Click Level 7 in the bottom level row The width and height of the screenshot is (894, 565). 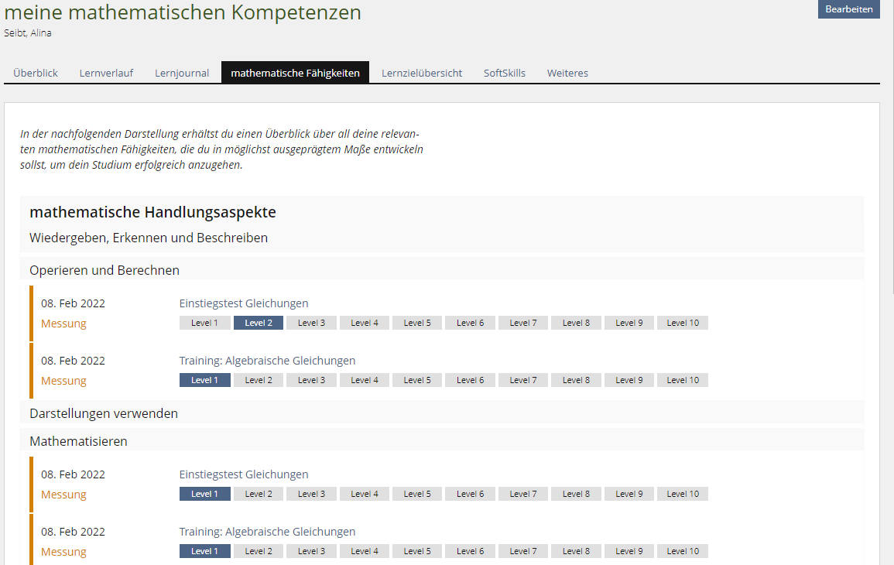pos(522,550)
